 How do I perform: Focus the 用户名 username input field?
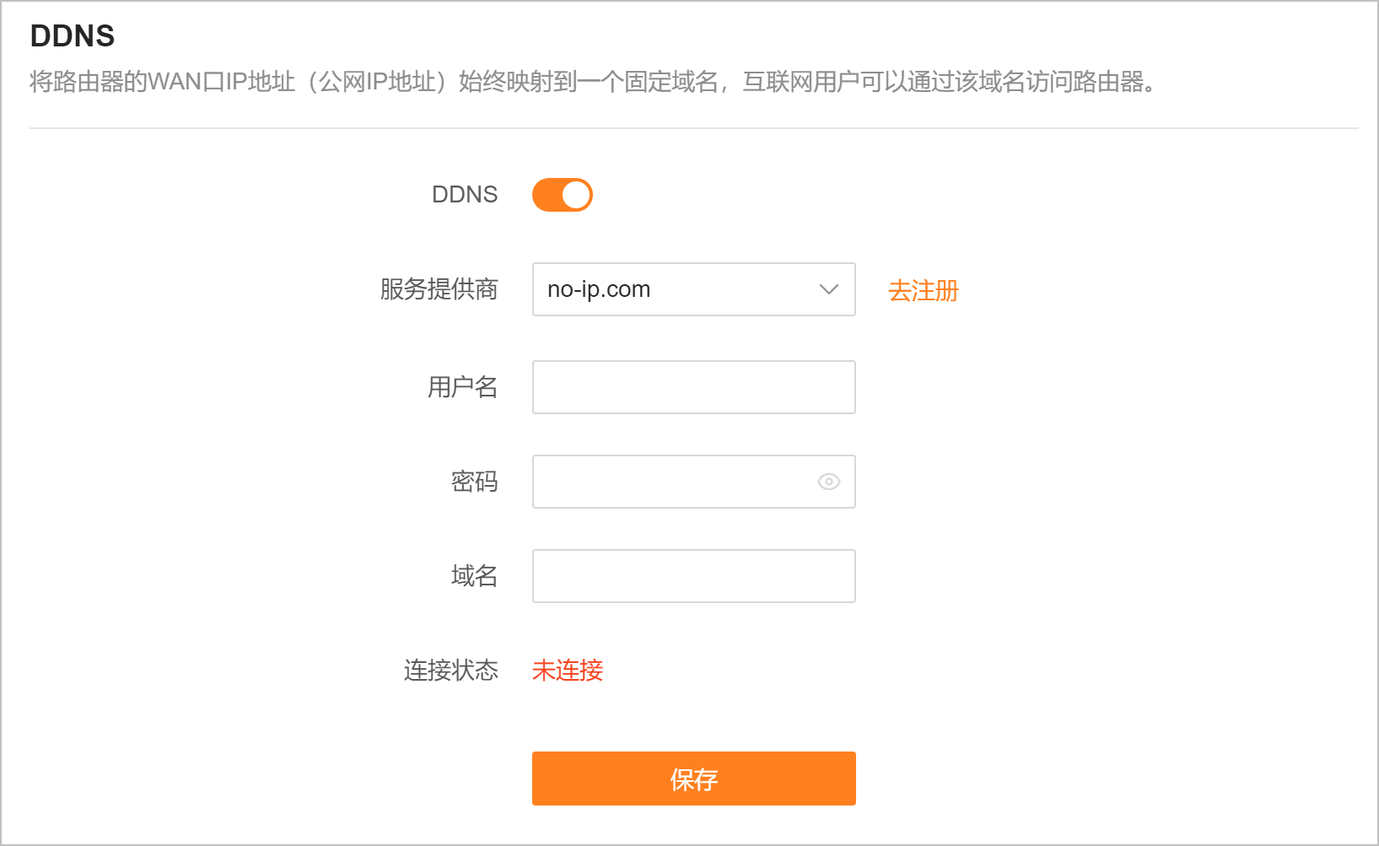tap(693, 387)
